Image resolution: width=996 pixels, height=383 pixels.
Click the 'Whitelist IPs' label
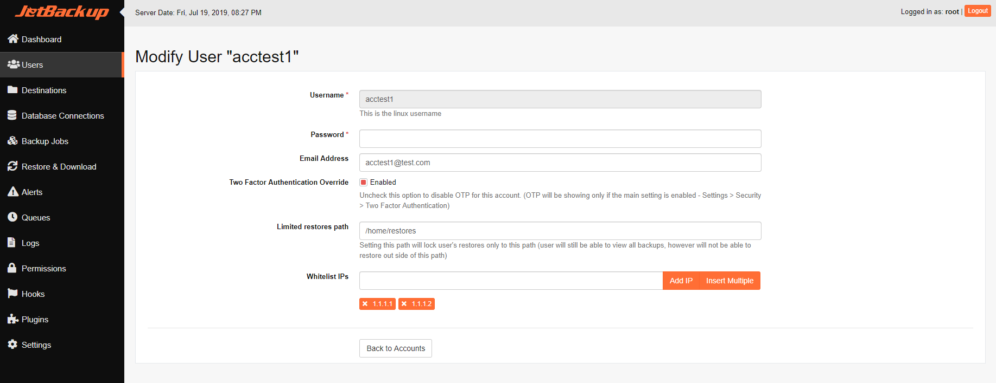coord(327,277)
